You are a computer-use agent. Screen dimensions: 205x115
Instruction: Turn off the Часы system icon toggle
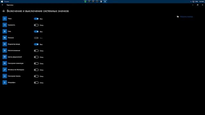click(36, 19)
